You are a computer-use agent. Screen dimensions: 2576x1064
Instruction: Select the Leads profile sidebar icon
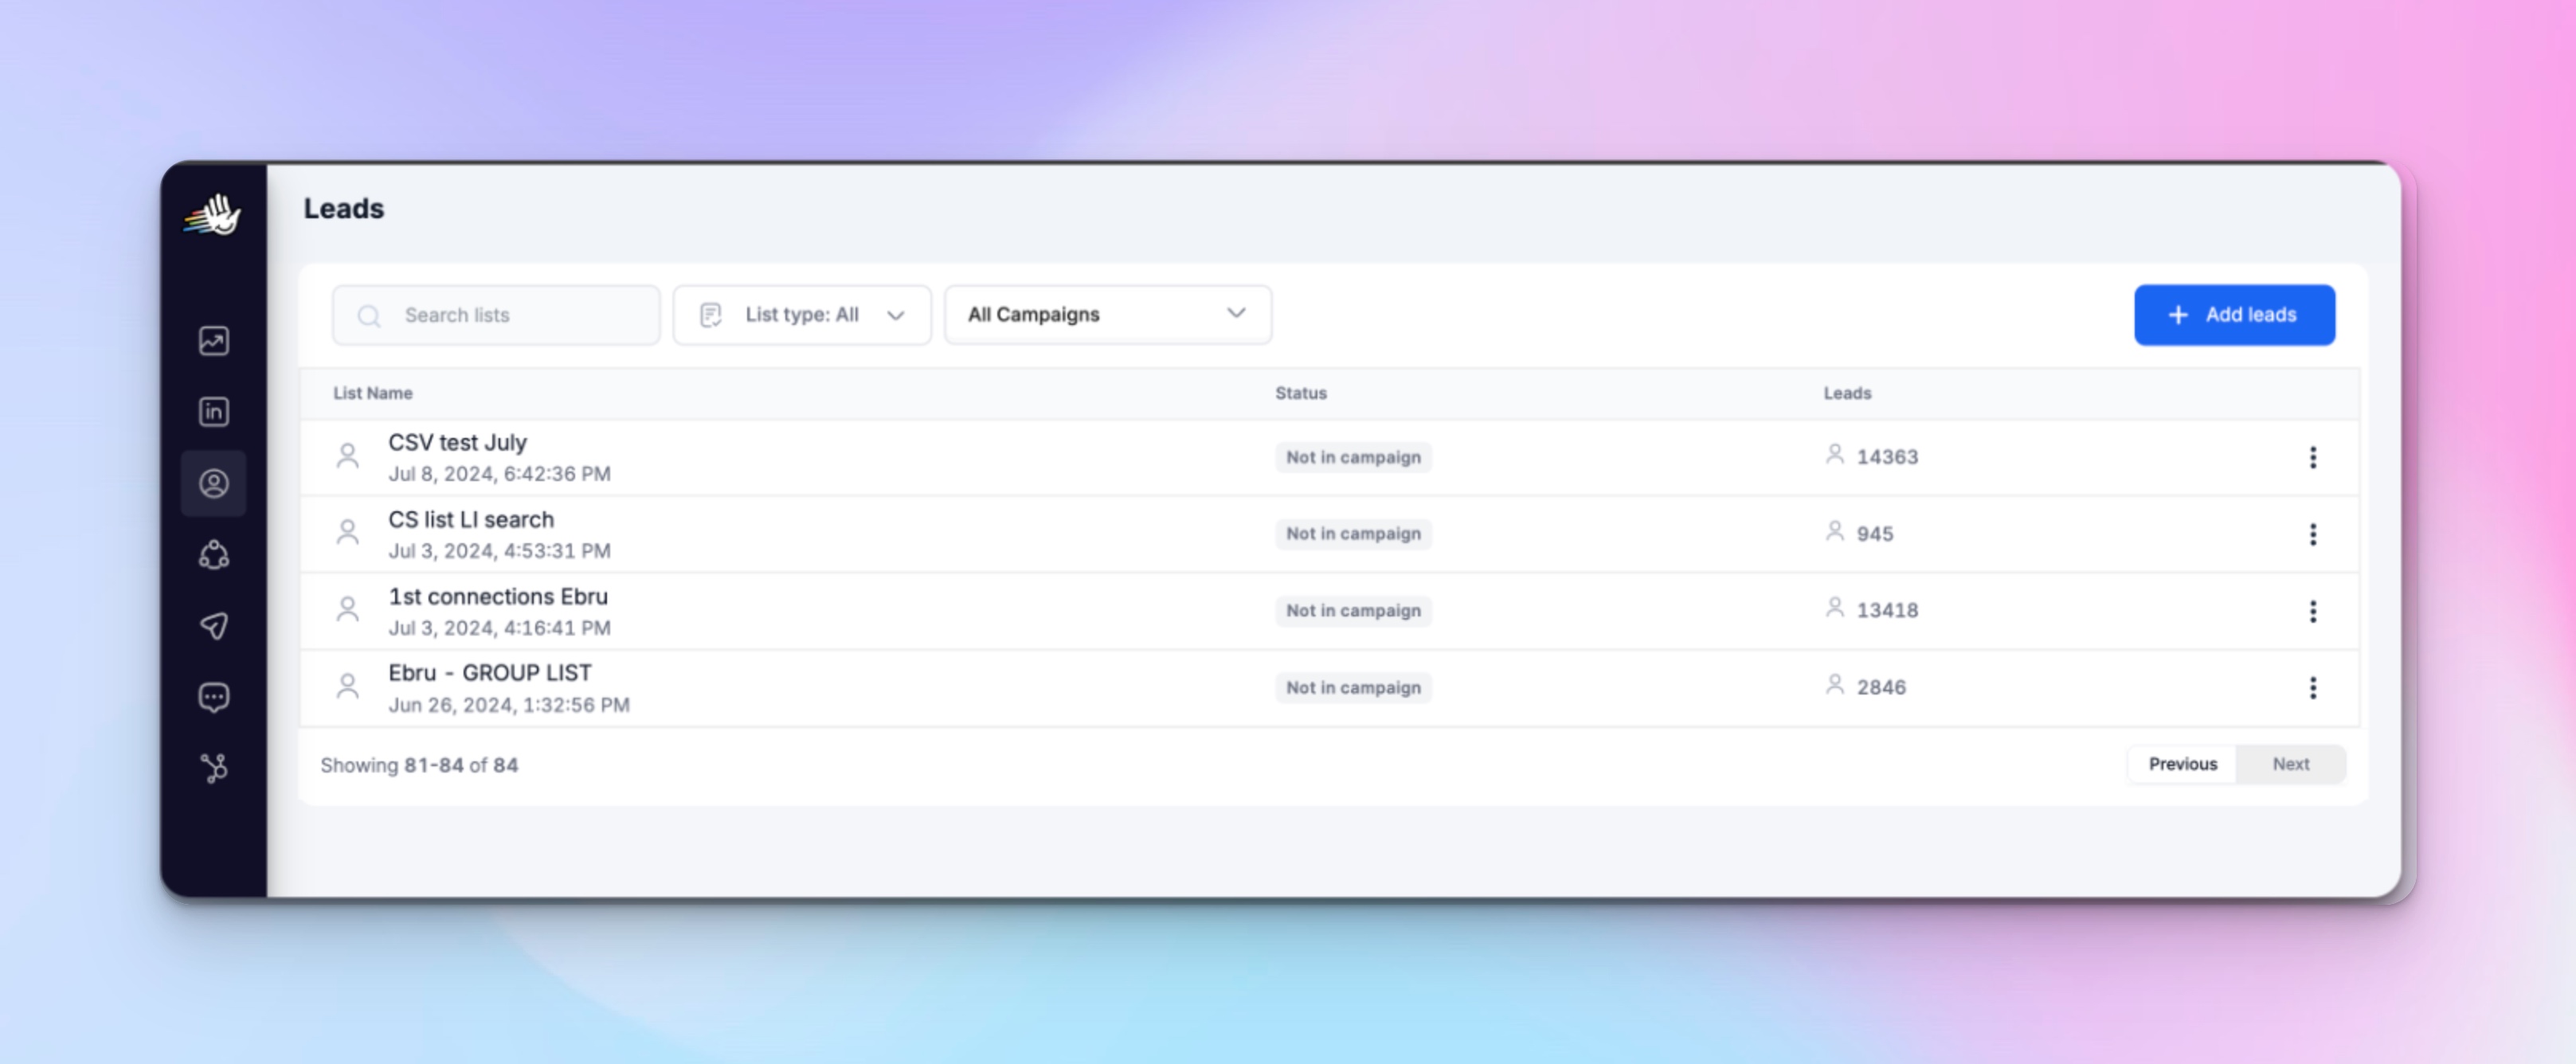click(x=213, y=484)
